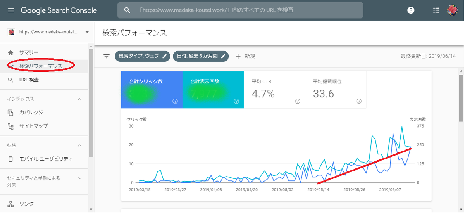465x213 pixels.
Task: Click the home icon beside サマリー
Action: pyautogui.click(x=10, y=52)
